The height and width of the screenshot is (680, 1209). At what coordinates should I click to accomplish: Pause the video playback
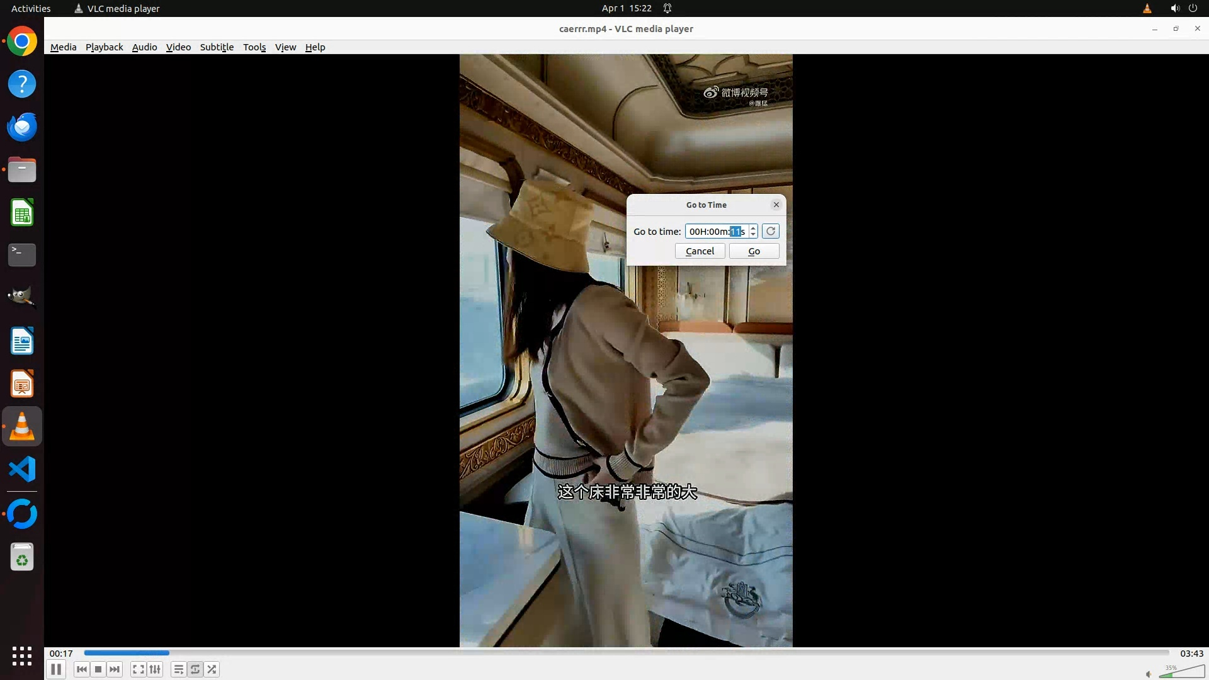55,669
